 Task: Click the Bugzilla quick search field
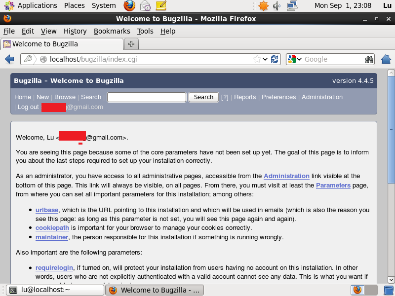pos(147,97)
